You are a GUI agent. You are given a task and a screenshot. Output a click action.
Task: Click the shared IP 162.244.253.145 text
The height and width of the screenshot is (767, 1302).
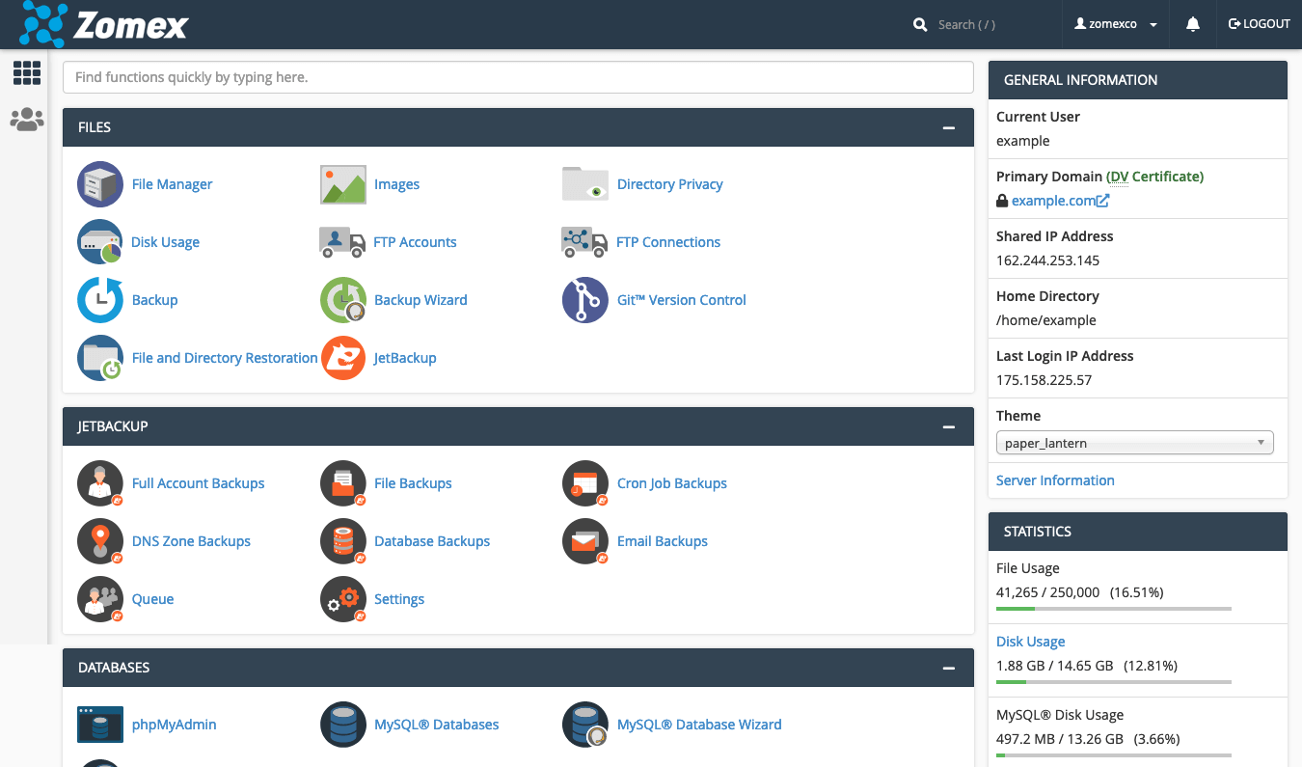point(1047,260)
